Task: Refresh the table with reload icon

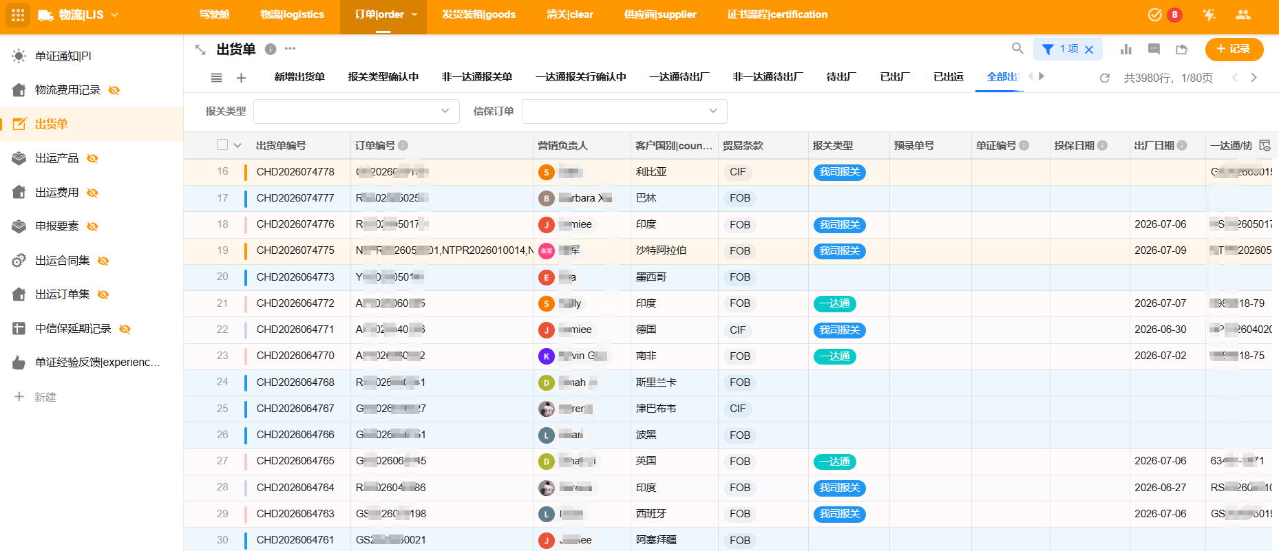Action: pos(1105,78)
